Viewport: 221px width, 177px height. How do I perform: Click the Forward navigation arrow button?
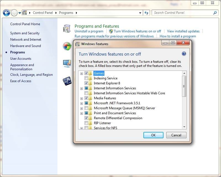pos(14,13)
